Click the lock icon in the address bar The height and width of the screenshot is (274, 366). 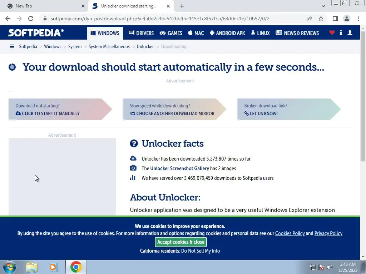[45, 19]
